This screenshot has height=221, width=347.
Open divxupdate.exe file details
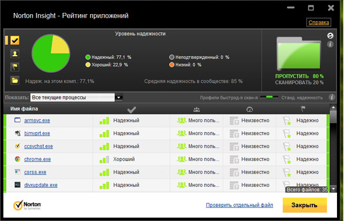pos(41,185)
